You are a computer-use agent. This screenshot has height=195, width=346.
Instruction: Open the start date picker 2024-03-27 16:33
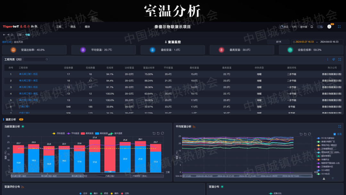tap(304, 42)
